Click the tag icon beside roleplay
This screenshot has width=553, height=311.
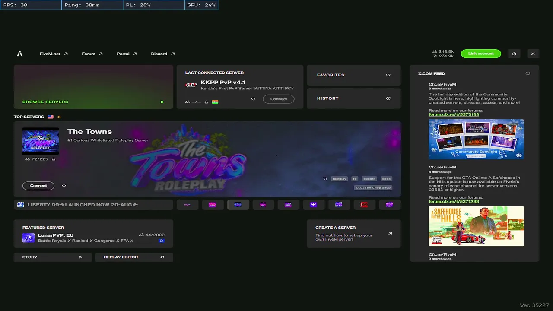click(x=325, y=179)
